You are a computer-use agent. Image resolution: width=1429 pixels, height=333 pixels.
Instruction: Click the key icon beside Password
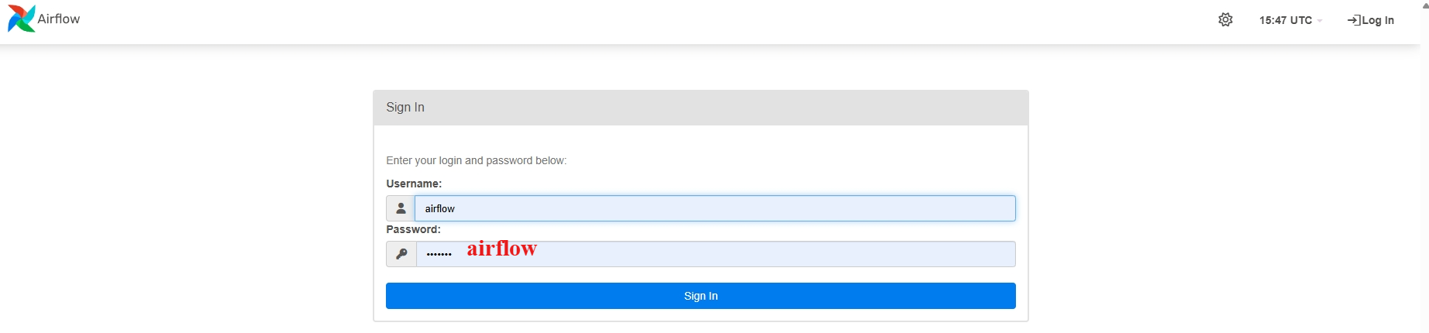point(401,254)
